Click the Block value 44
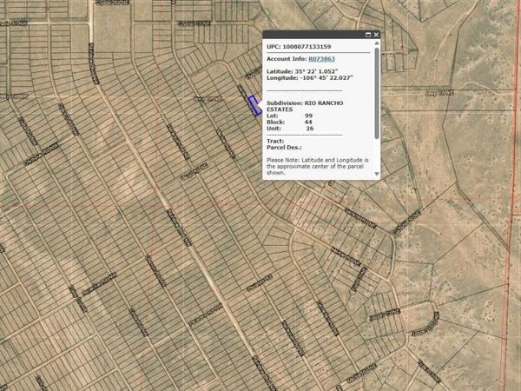This screenshot has height=391, width=521. (x=308, y=122)
